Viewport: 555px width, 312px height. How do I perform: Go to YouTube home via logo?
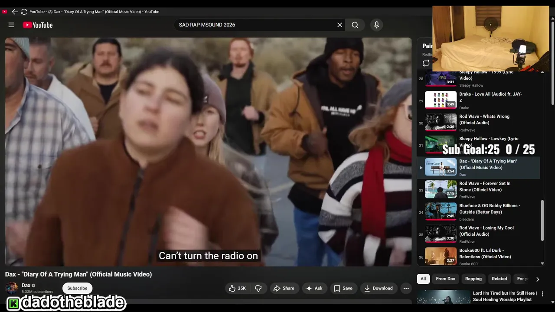pyautogui.click(x=38, y=25)
